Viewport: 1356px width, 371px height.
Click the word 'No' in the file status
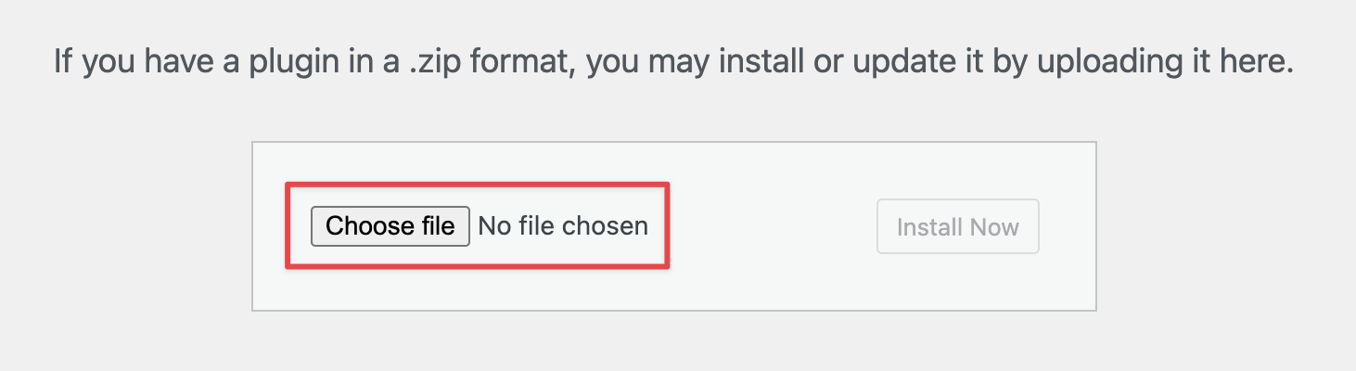(x=494, y=226)
